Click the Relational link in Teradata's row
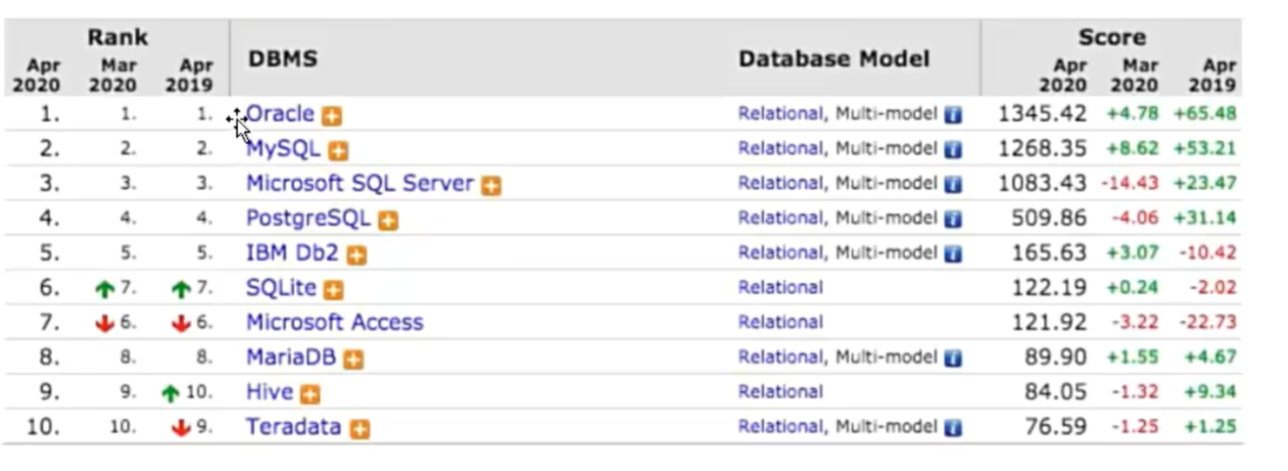Screen dimensions: 1288x471 tap(781, 427)
